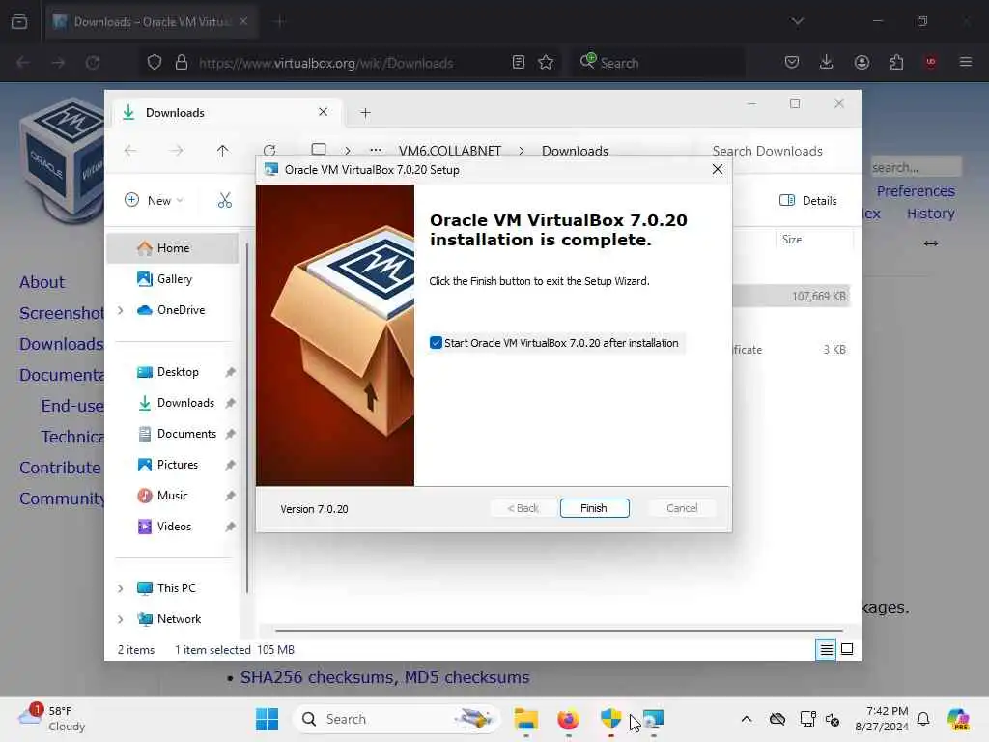
Task: Switch Explorer to large thumbnails view
Action: click(x=847, y=649)
